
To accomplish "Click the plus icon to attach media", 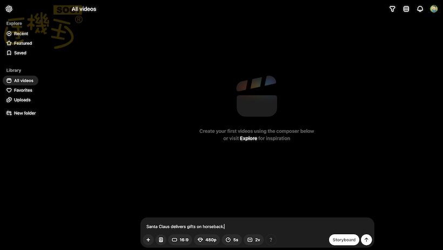I will point(148,240).
